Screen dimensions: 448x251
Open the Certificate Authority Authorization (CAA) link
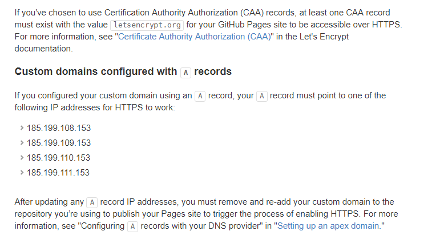coord(194,37)
